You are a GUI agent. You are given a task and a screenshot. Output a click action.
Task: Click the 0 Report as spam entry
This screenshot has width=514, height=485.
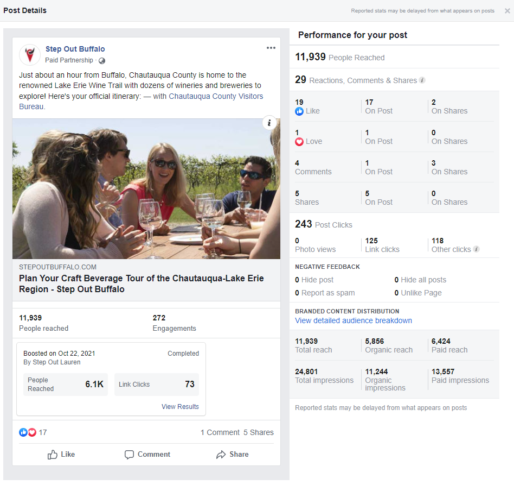[x=325, y=293]
